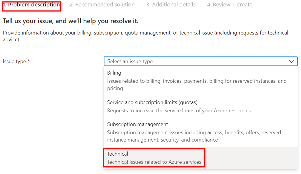This screenshot has height=174, width=301.
Task: Choose Billing from the issue type list
Action: (x=200, y=81)
